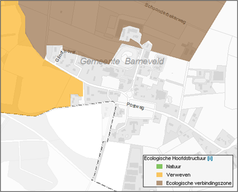Click the dark brown building cluster near Schoonderbekerweg
The width and height of the screenshot is (238, 192).
pos(188,49)
